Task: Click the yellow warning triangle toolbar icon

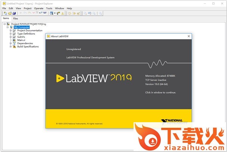Action: [63, 13]
